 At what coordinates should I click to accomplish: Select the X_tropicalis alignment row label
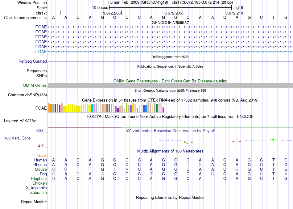pos(36,188)
